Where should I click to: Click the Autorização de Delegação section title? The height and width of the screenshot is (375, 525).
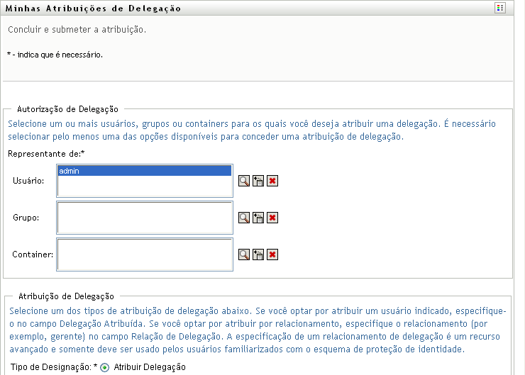tap(67, 109)
